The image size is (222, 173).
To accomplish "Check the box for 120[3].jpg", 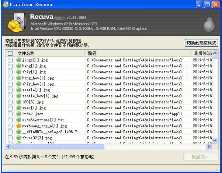I will click(10, 102).
